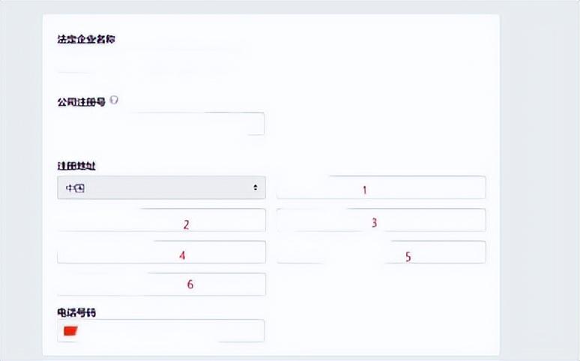This screenshot has height=361, width=580.
Task: Click address field marked 4
Action: [x=161, y=252]
